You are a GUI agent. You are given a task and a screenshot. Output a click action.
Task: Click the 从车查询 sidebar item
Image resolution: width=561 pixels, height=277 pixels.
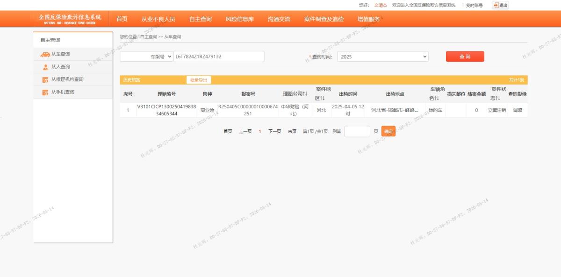point(73,54)
